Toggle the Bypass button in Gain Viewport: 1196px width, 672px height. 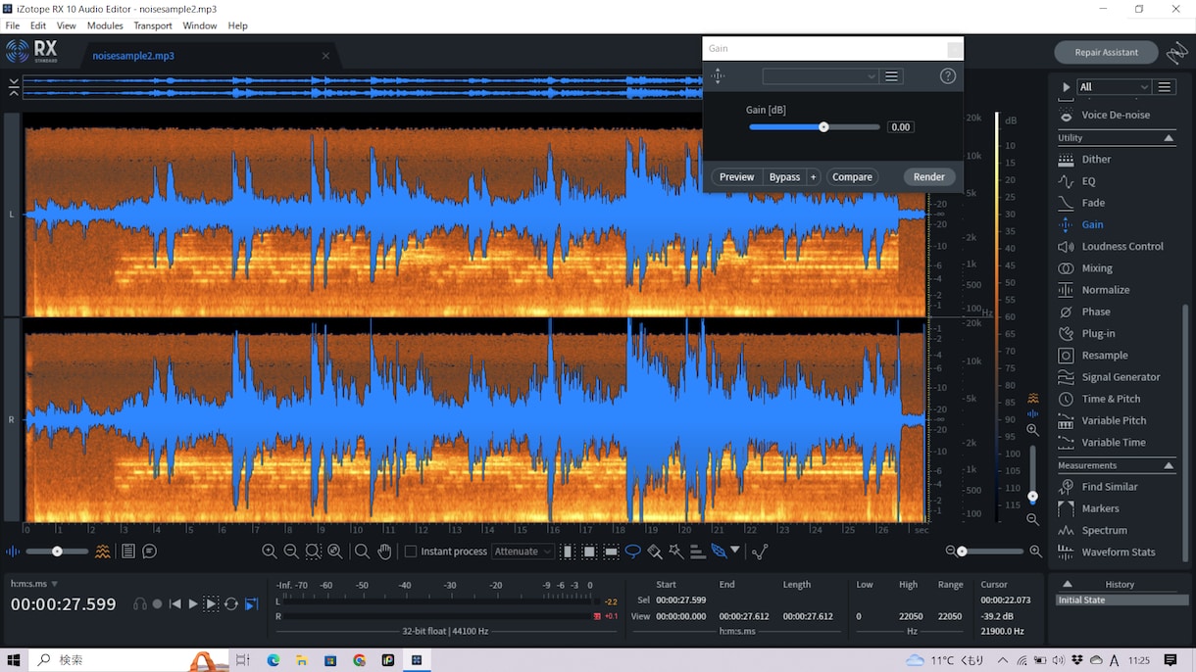coord(784,177)
